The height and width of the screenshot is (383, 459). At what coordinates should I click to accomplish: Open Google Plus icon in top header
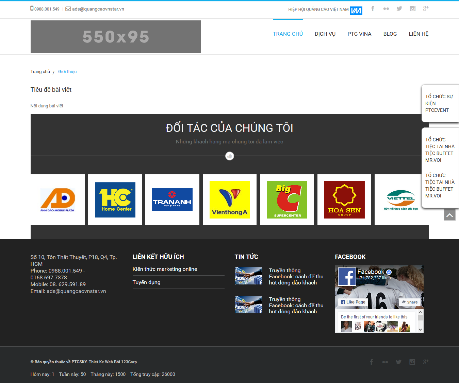click(x=426, y=8)
